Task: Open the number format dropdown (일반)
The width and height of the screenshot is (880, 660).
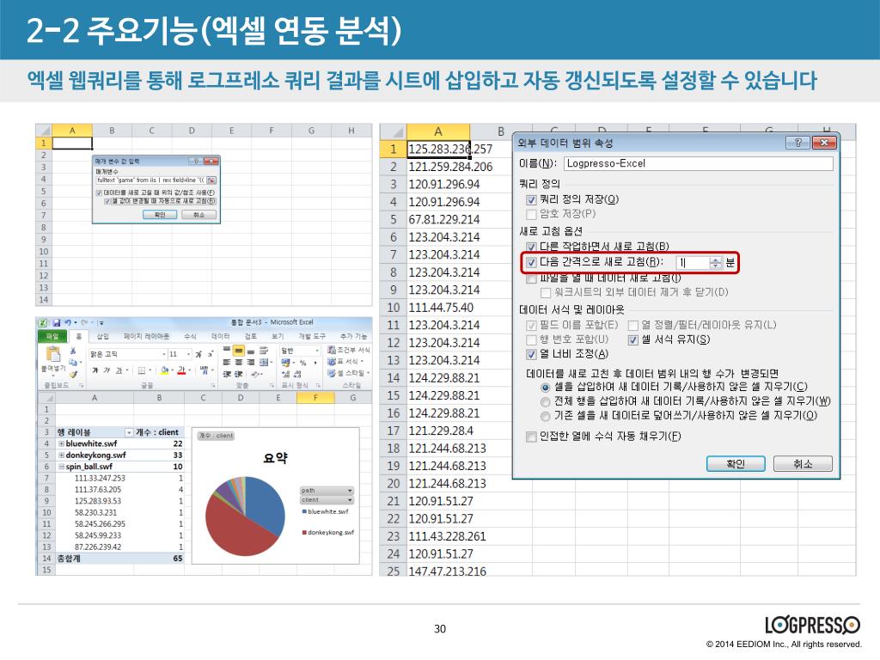Action: [x=317, y=351]
